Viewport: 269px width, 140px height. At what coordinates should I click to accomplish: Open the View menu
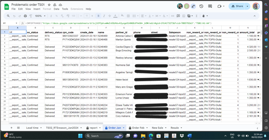tap(28, 9)
